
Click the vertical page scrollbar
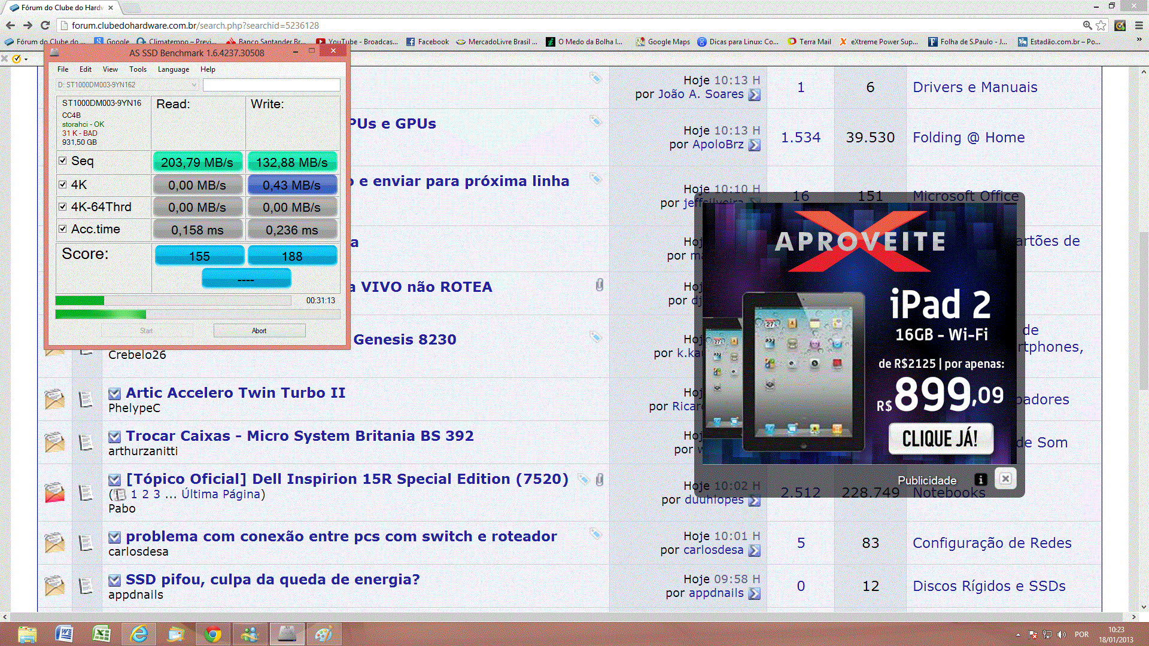tap(1144, 311)
